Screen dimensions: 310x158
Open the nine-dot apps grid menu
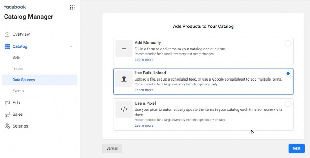pyautogui.click(x=72, y=7)
